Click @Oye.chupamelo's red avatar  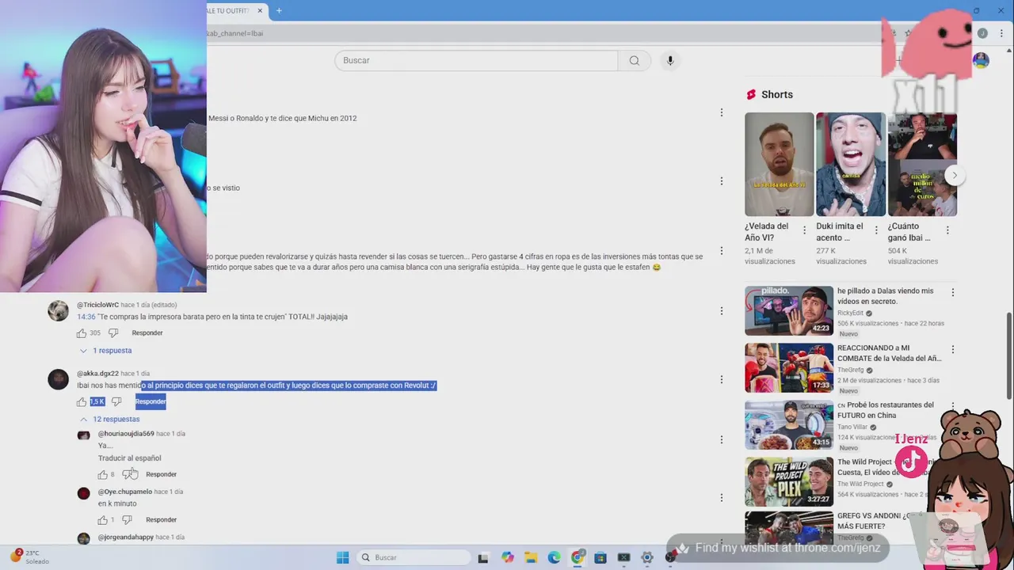[84, 493]
